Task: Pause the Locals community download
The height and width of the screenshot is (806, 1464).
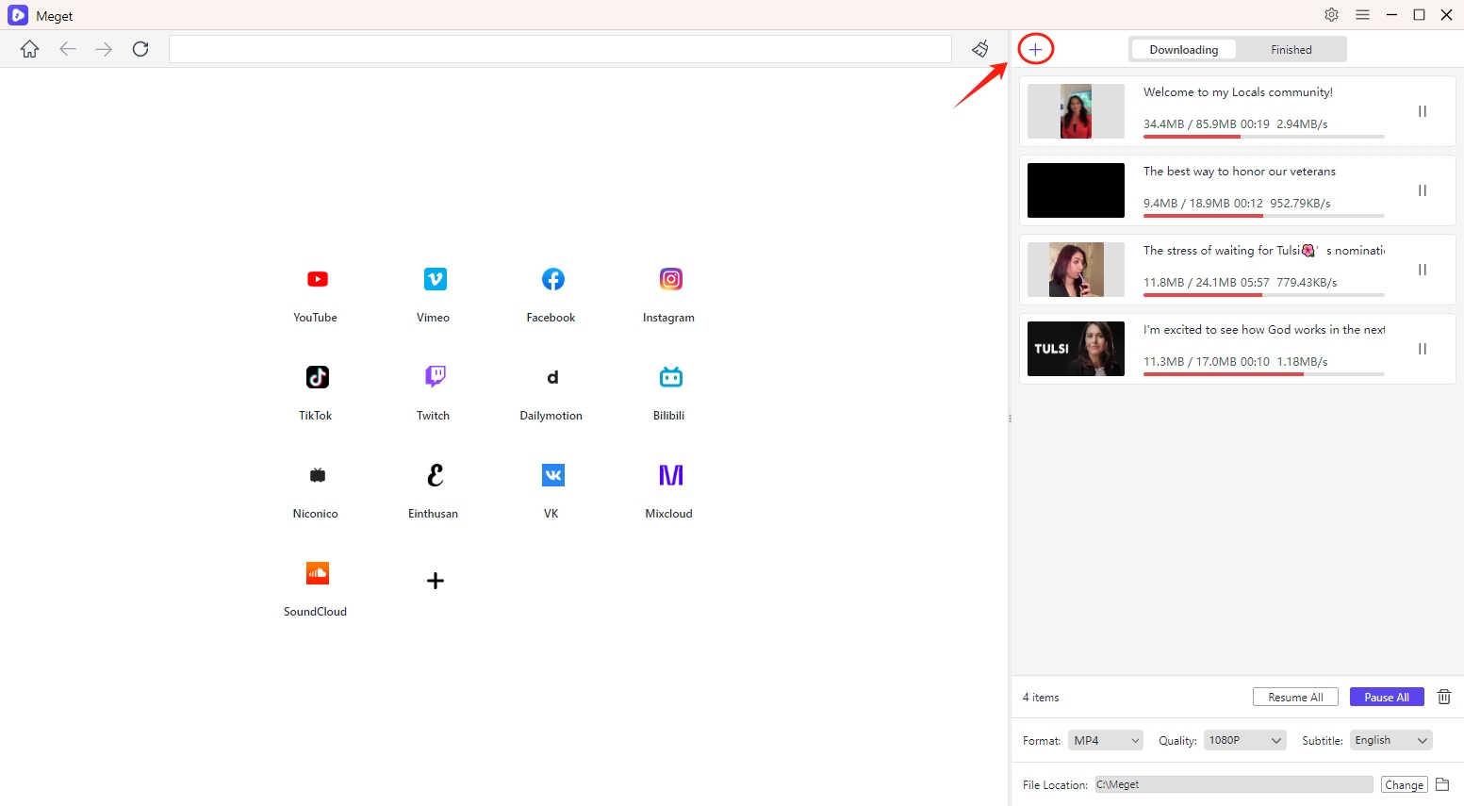Action: (x=1423, y=111)
